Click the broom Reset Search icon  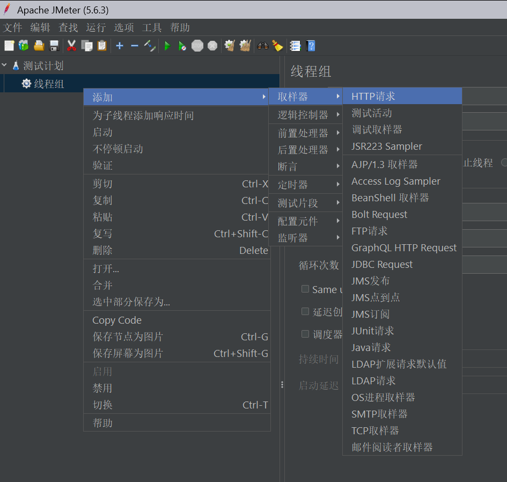pyautogui.click(x=277, y=46)
